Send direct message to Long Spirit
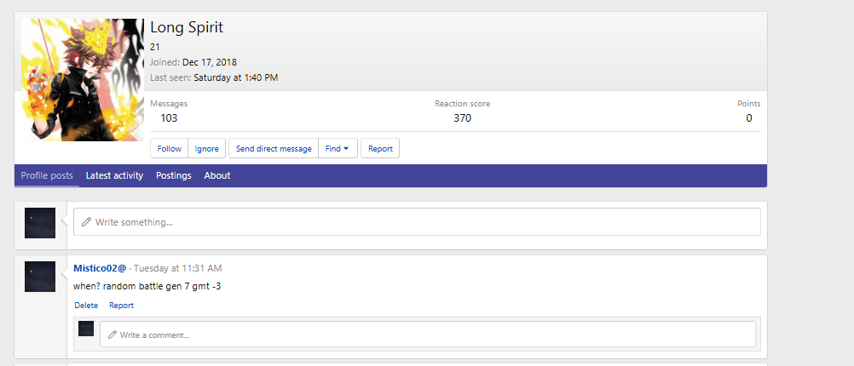The width and height of the screenshot is (854, 366). tap(274, 148)
